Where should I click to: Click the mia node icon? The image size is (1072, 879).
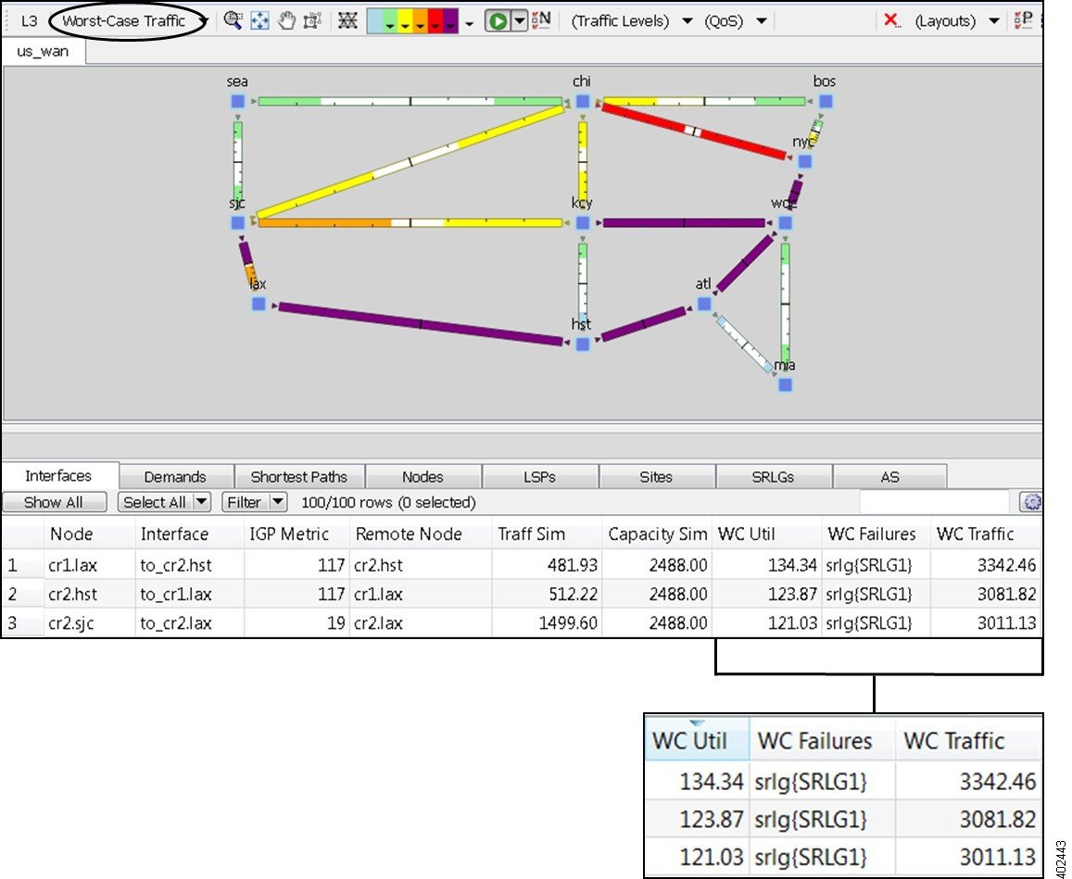coord(786,384)
